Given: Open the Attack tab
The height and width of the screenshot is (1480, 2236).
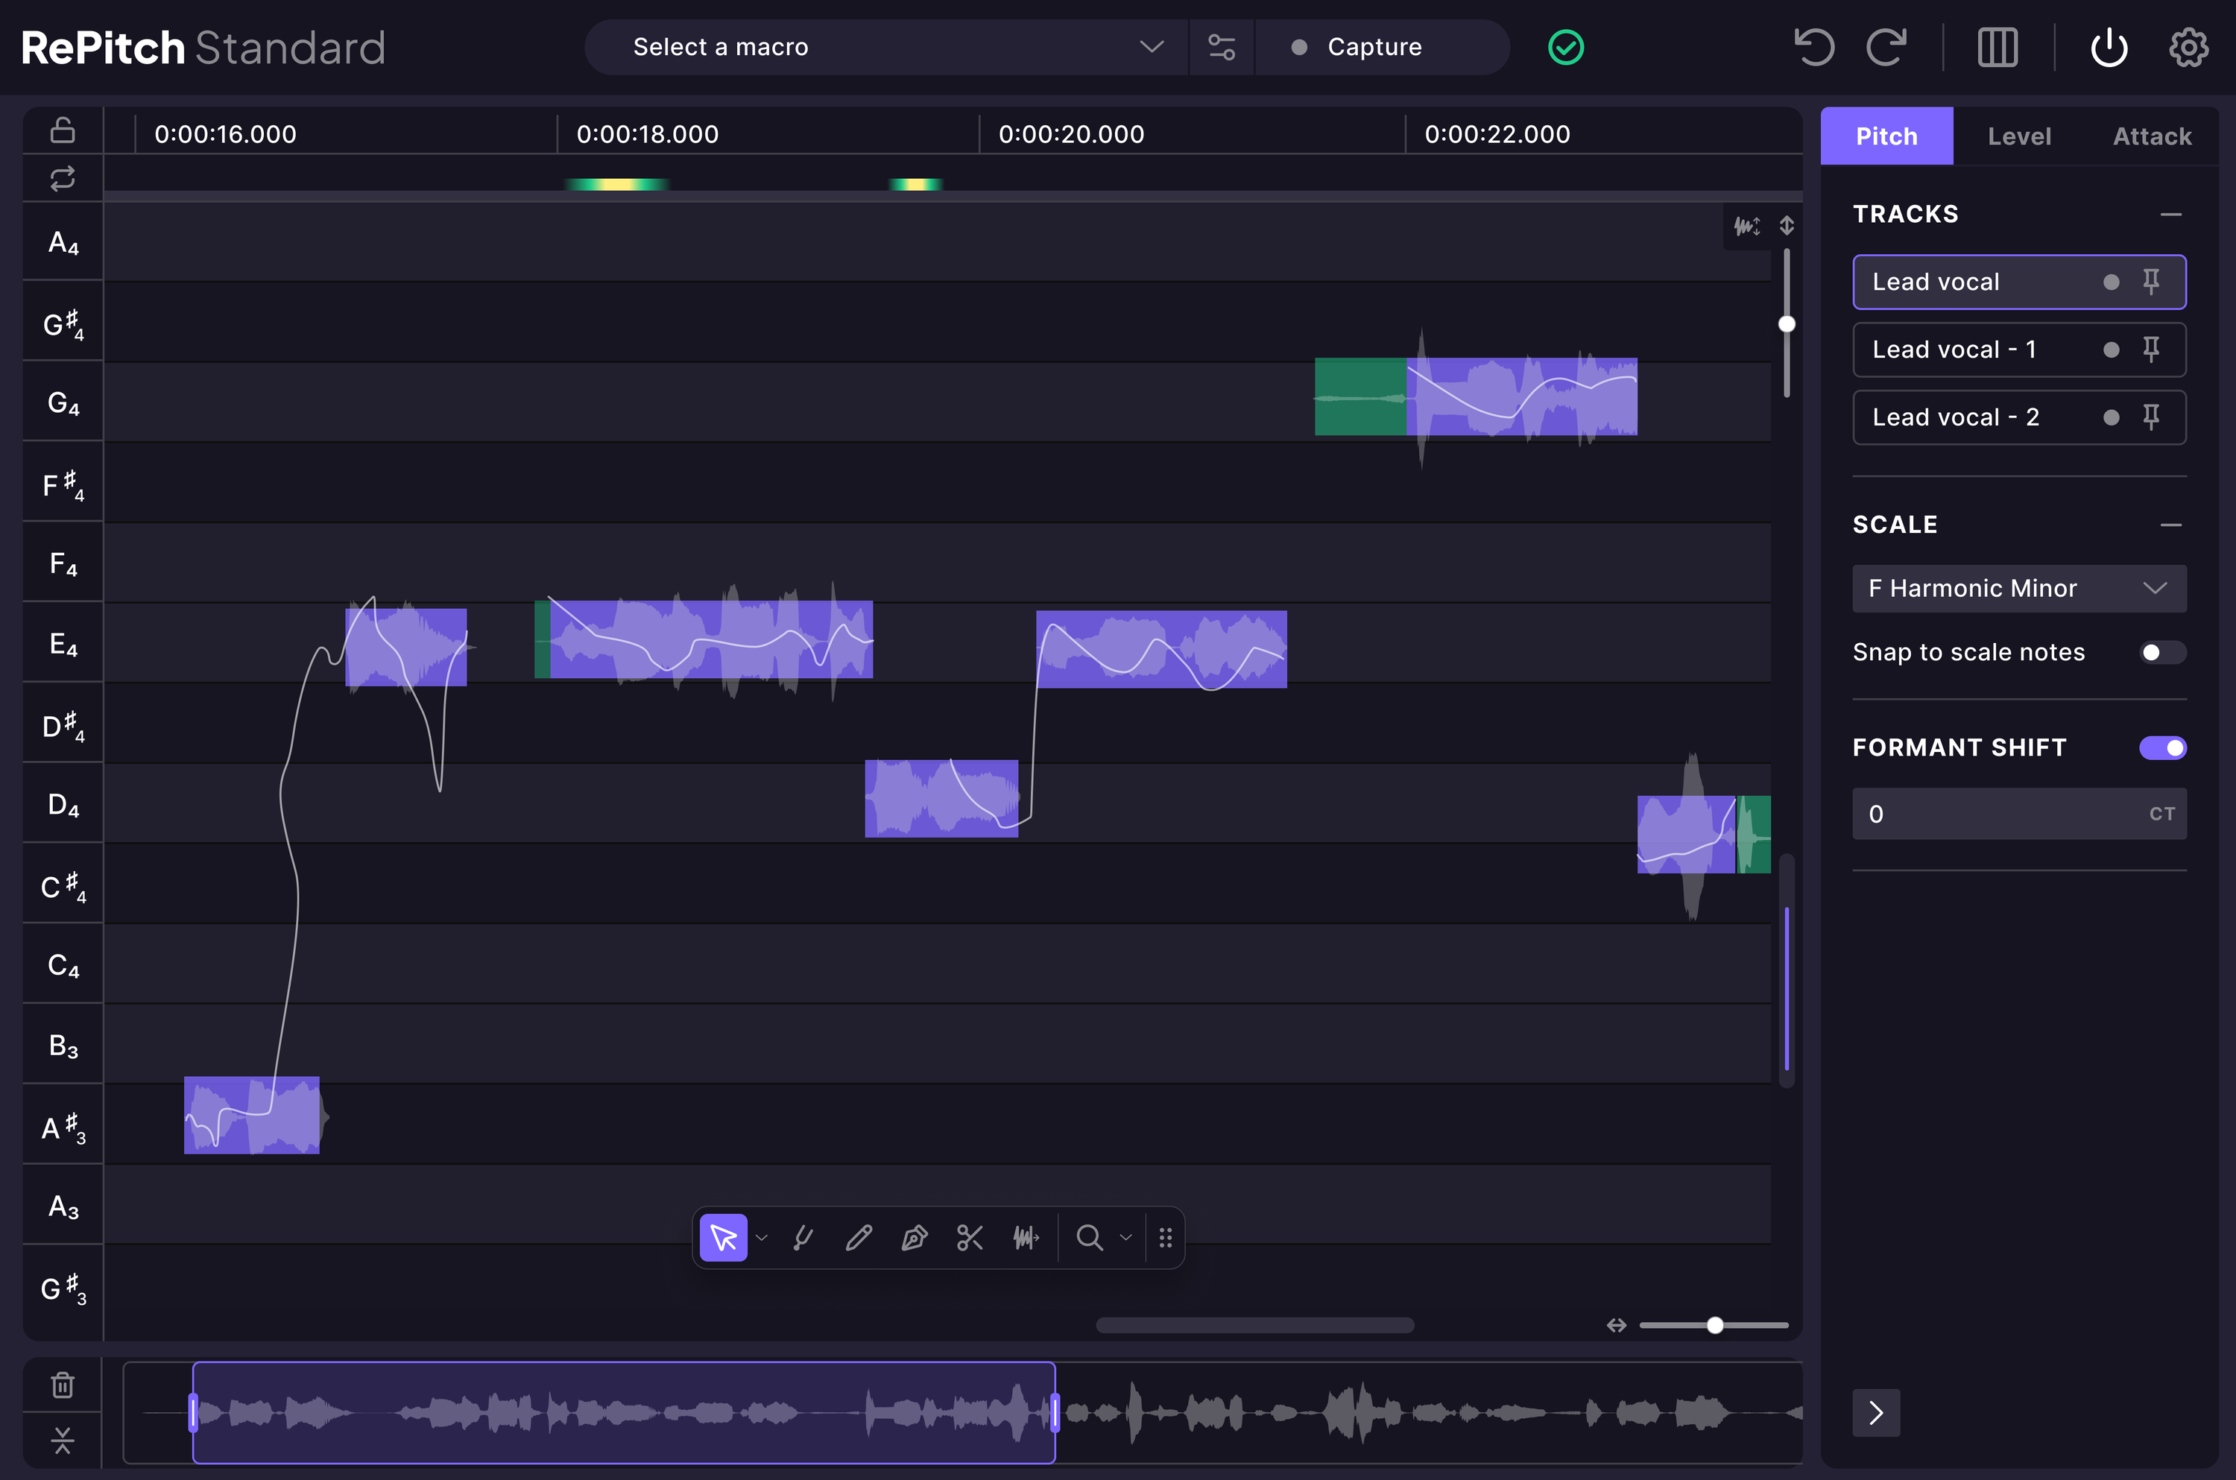Looking at the screenshot, I should click(2152, 135).
